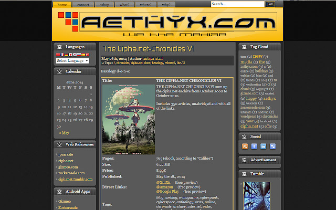Click the AETHYX.COM banner title

(178, 22)
